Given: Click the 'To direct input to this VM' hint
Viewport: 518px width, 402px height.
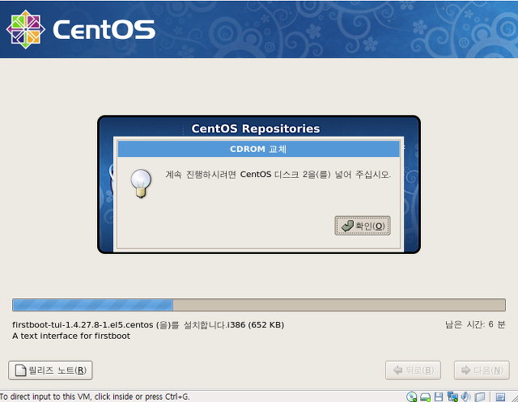Looking at the screenshot, I should point(95,396).
